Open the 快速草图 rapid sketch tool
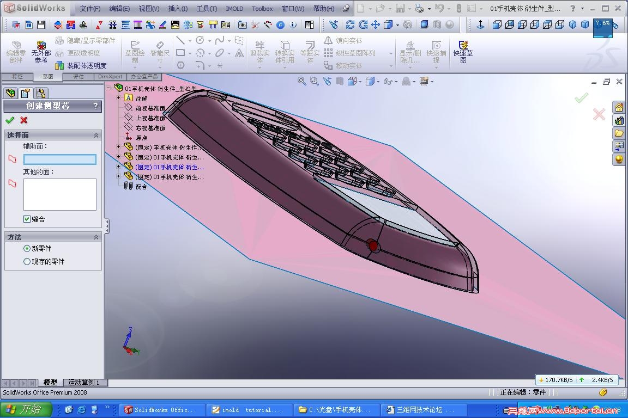The width and height of the screenshot is (628, 418). click(x=463, y=52)
